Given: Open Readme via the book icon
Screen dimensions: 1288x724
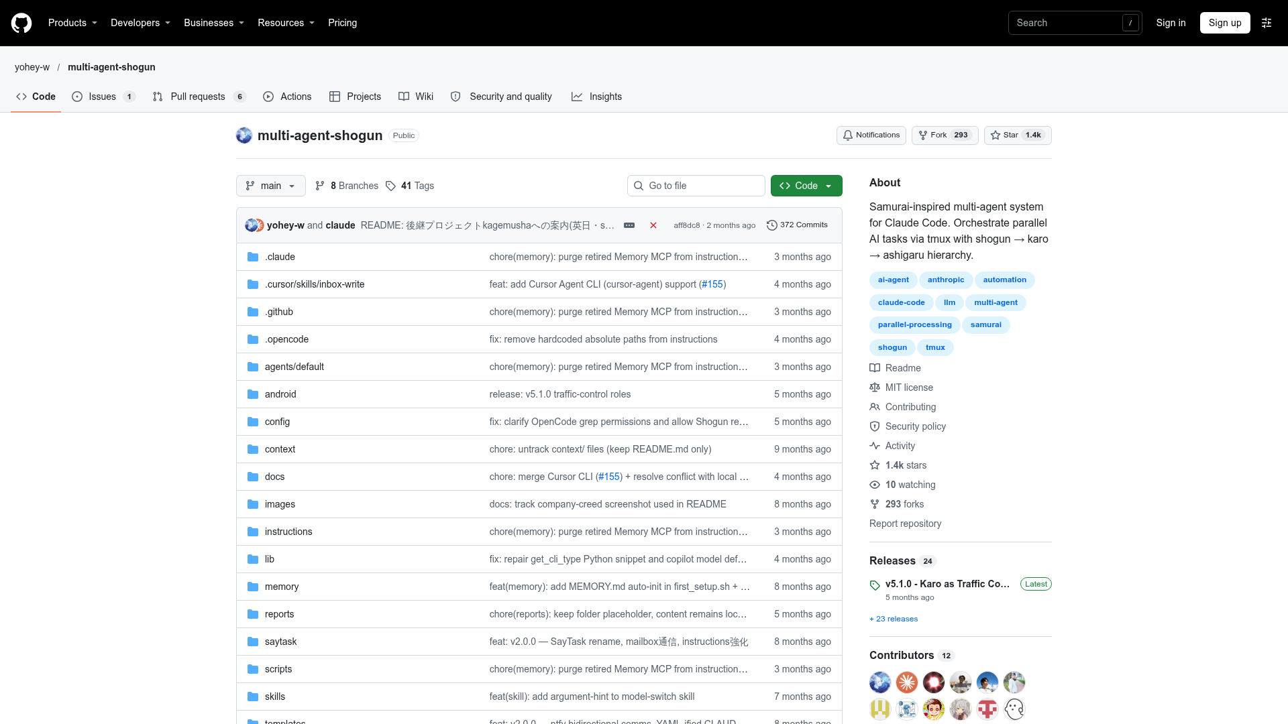Looking at the screenshot, I should [875, 368].
